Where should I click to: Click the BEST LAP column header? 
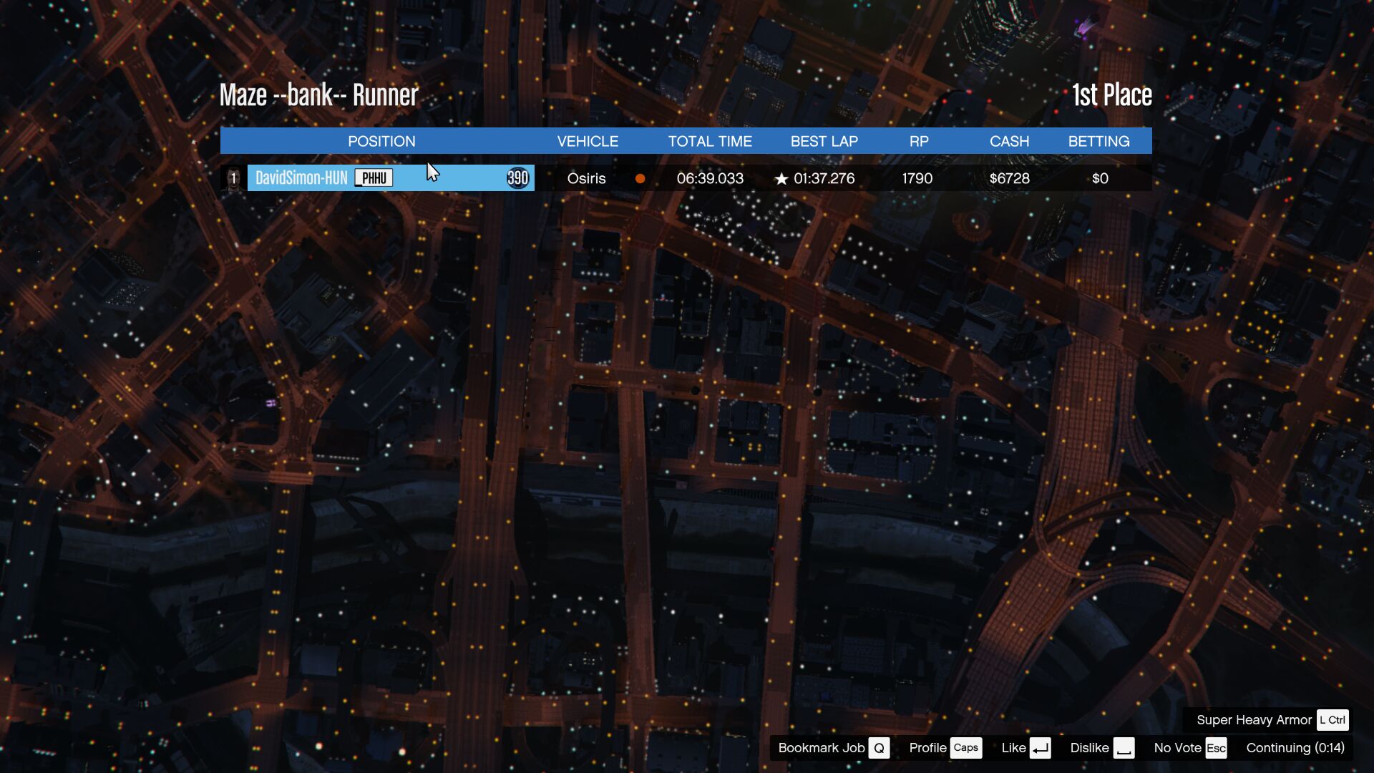tap(824, 141)
